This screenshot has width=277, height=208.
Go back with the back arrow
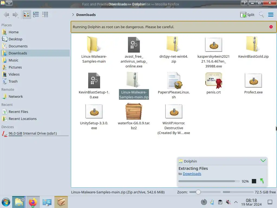pyautogui.click(x=6, y=15)
